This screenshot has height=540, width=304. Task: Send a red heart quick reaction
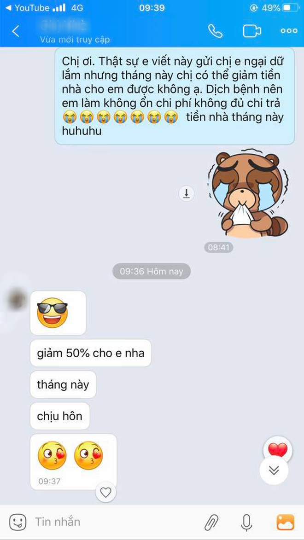(x=278, y=449)
